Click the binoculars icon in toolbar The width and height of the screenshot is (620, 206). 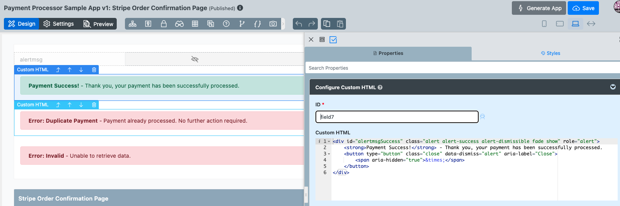(x=179, y=24)
